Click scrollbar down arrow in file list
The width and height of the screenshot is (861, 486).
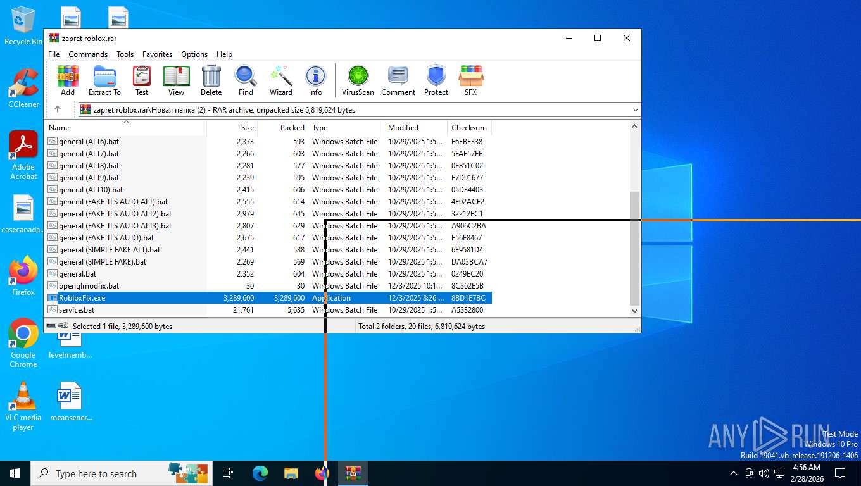click(x=635, y=311)
